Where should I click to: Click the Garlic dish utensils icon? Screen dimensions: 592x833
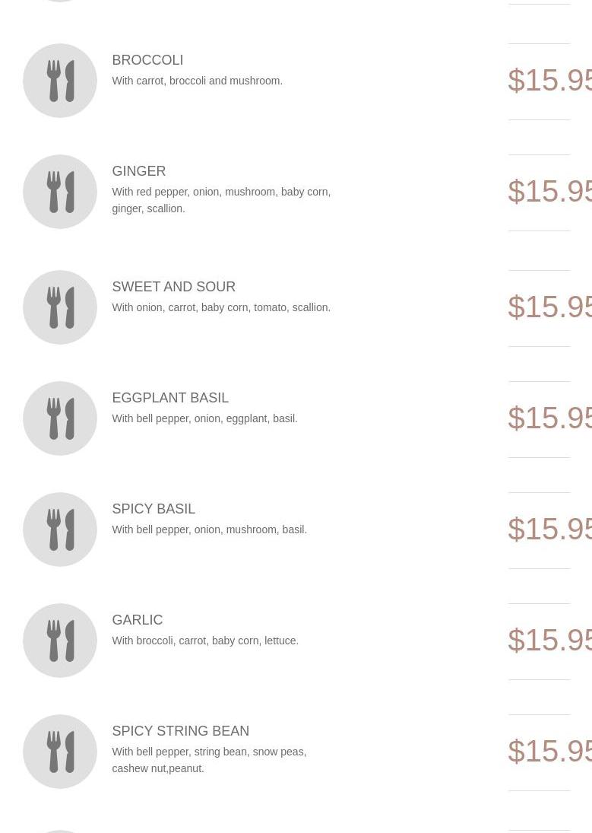point(60,641)
